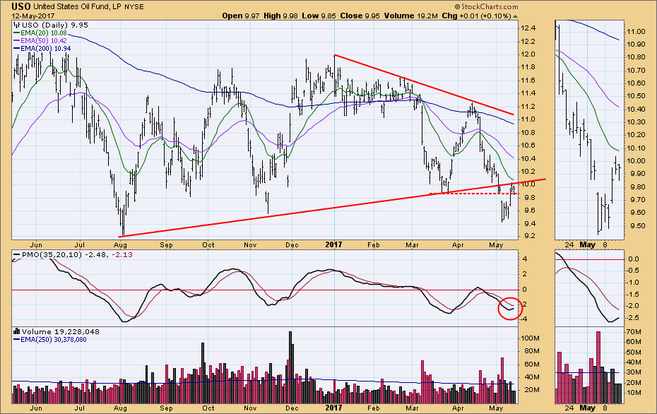Click the Dec label under the price chart
Viewport: 657px width, 414px height.
click(292, 244)
